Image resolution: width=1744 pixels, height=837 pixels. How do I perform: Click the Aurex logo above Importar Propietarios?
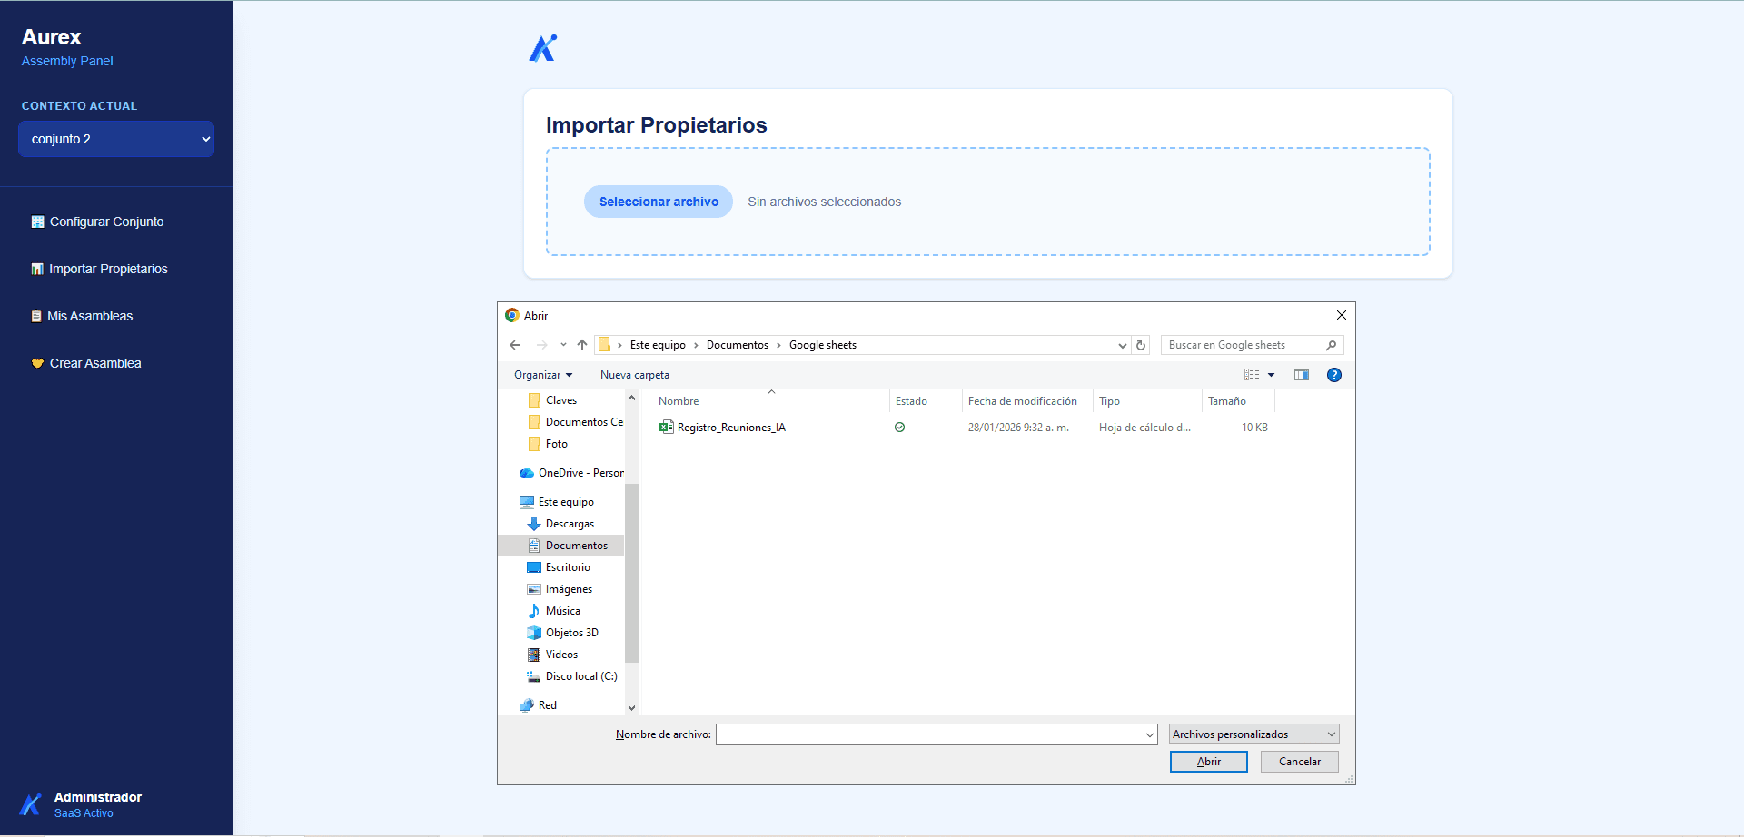tap(543, 48)
